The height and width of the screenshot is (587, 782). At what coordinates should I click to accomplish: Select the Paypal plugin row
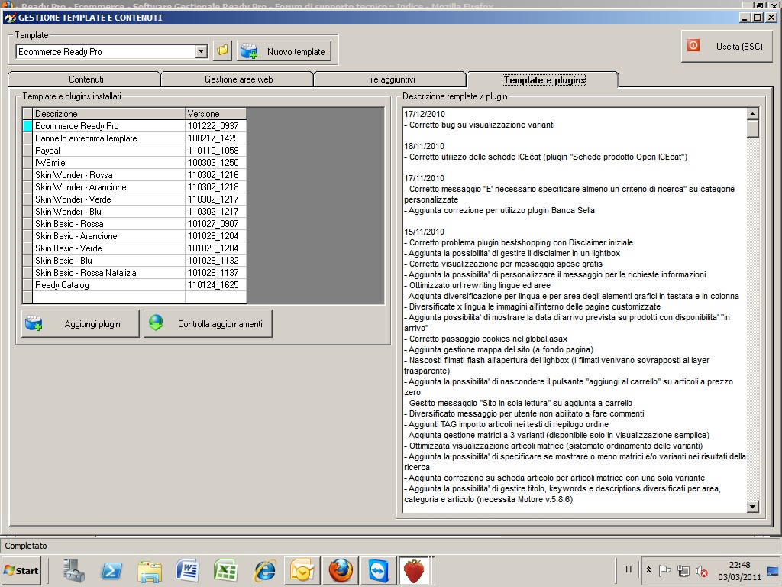(134, 151)
